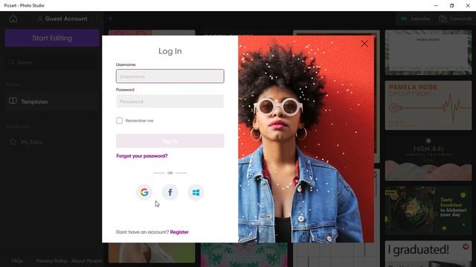The image size is (476, 267).
Task: Restore down the Picsart window
Action: (451, 5)
